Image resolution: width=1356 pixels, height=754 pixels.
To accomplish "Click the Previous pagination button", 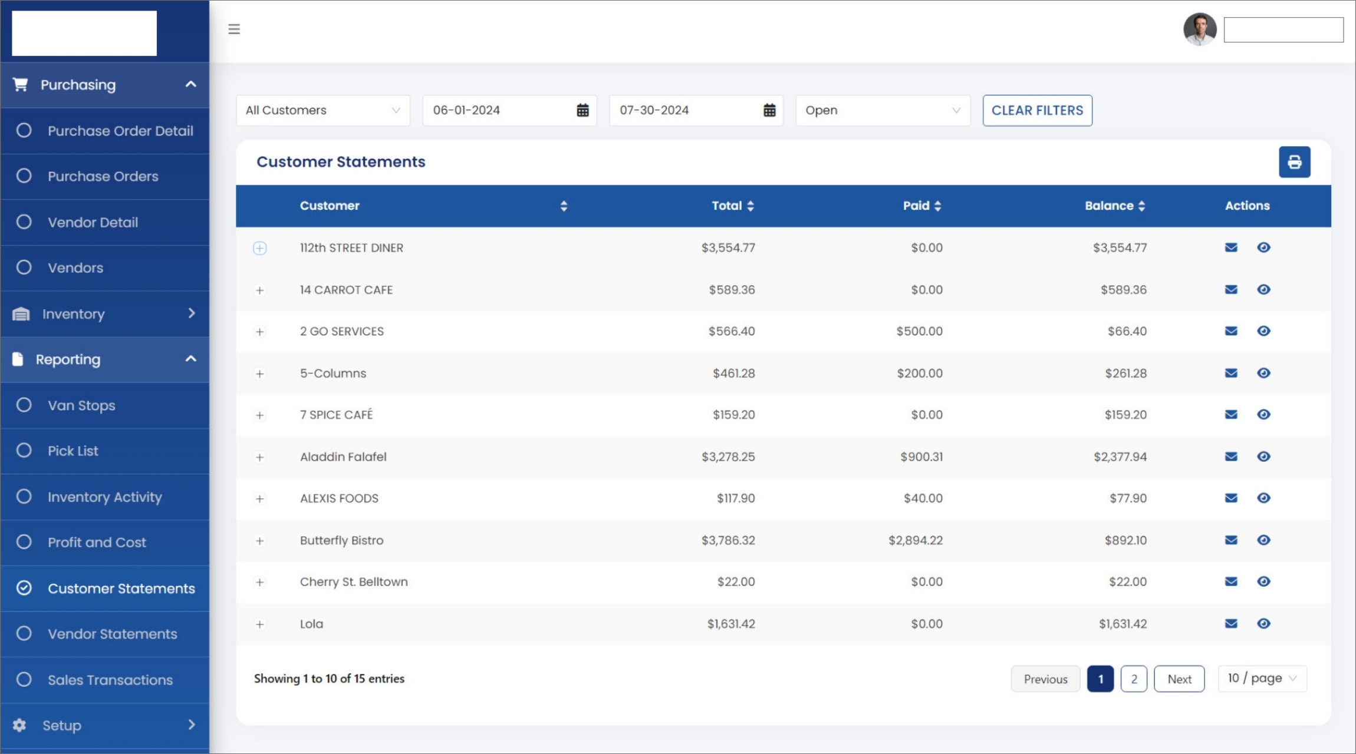I will (1045, 679).
